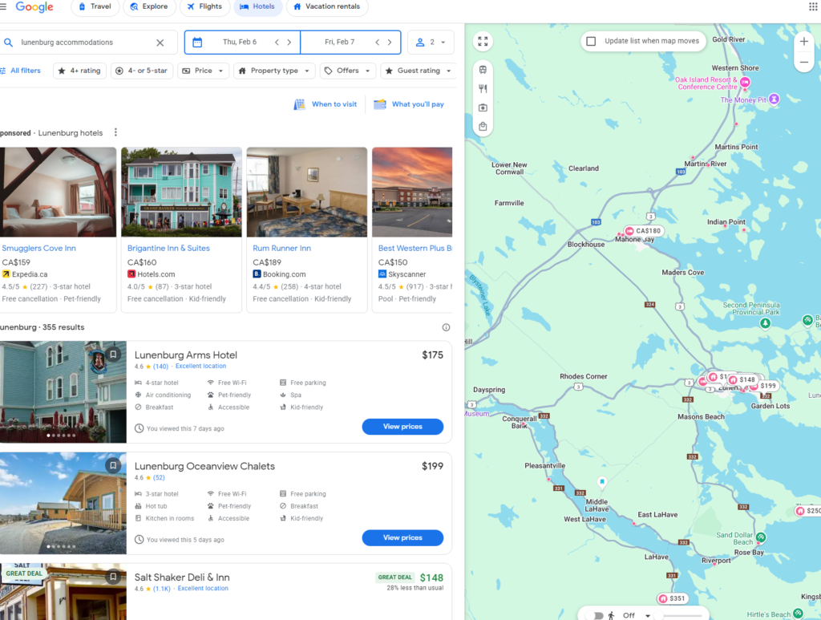The image size is (821, 620).
Task: Open When to visit insights
Action: pos(326,104)
